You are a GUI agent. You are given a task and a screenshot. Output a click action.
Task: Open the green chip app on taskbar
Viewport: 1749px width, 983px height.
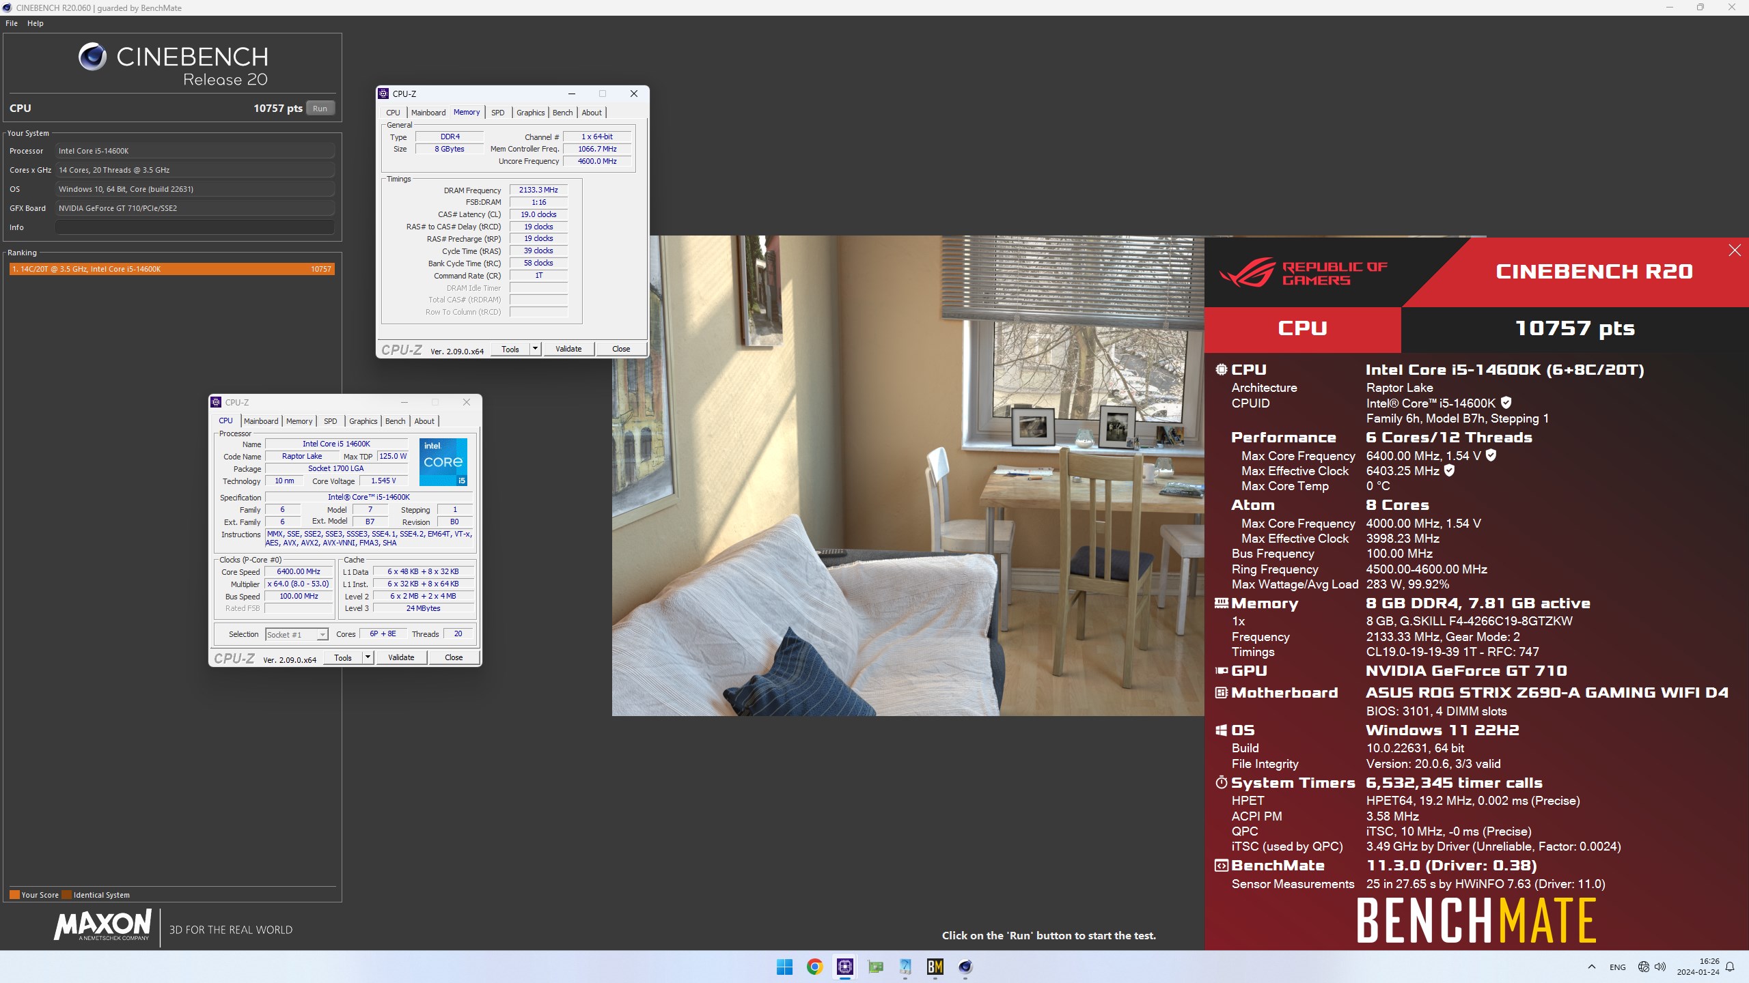875,967
